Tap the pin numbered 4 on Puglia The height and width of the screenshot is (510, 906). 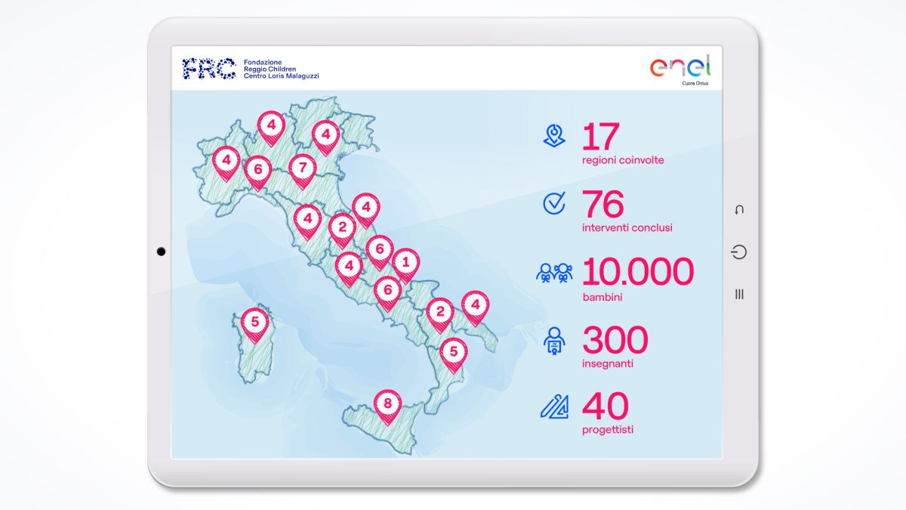pyautogui.click(x=476, y=305)
